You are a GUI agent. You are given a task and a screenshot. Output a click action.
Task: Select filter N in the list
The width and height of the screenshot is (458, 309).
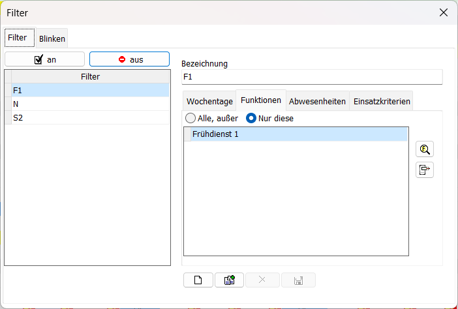pyautogui.click(x=90, y=104)
